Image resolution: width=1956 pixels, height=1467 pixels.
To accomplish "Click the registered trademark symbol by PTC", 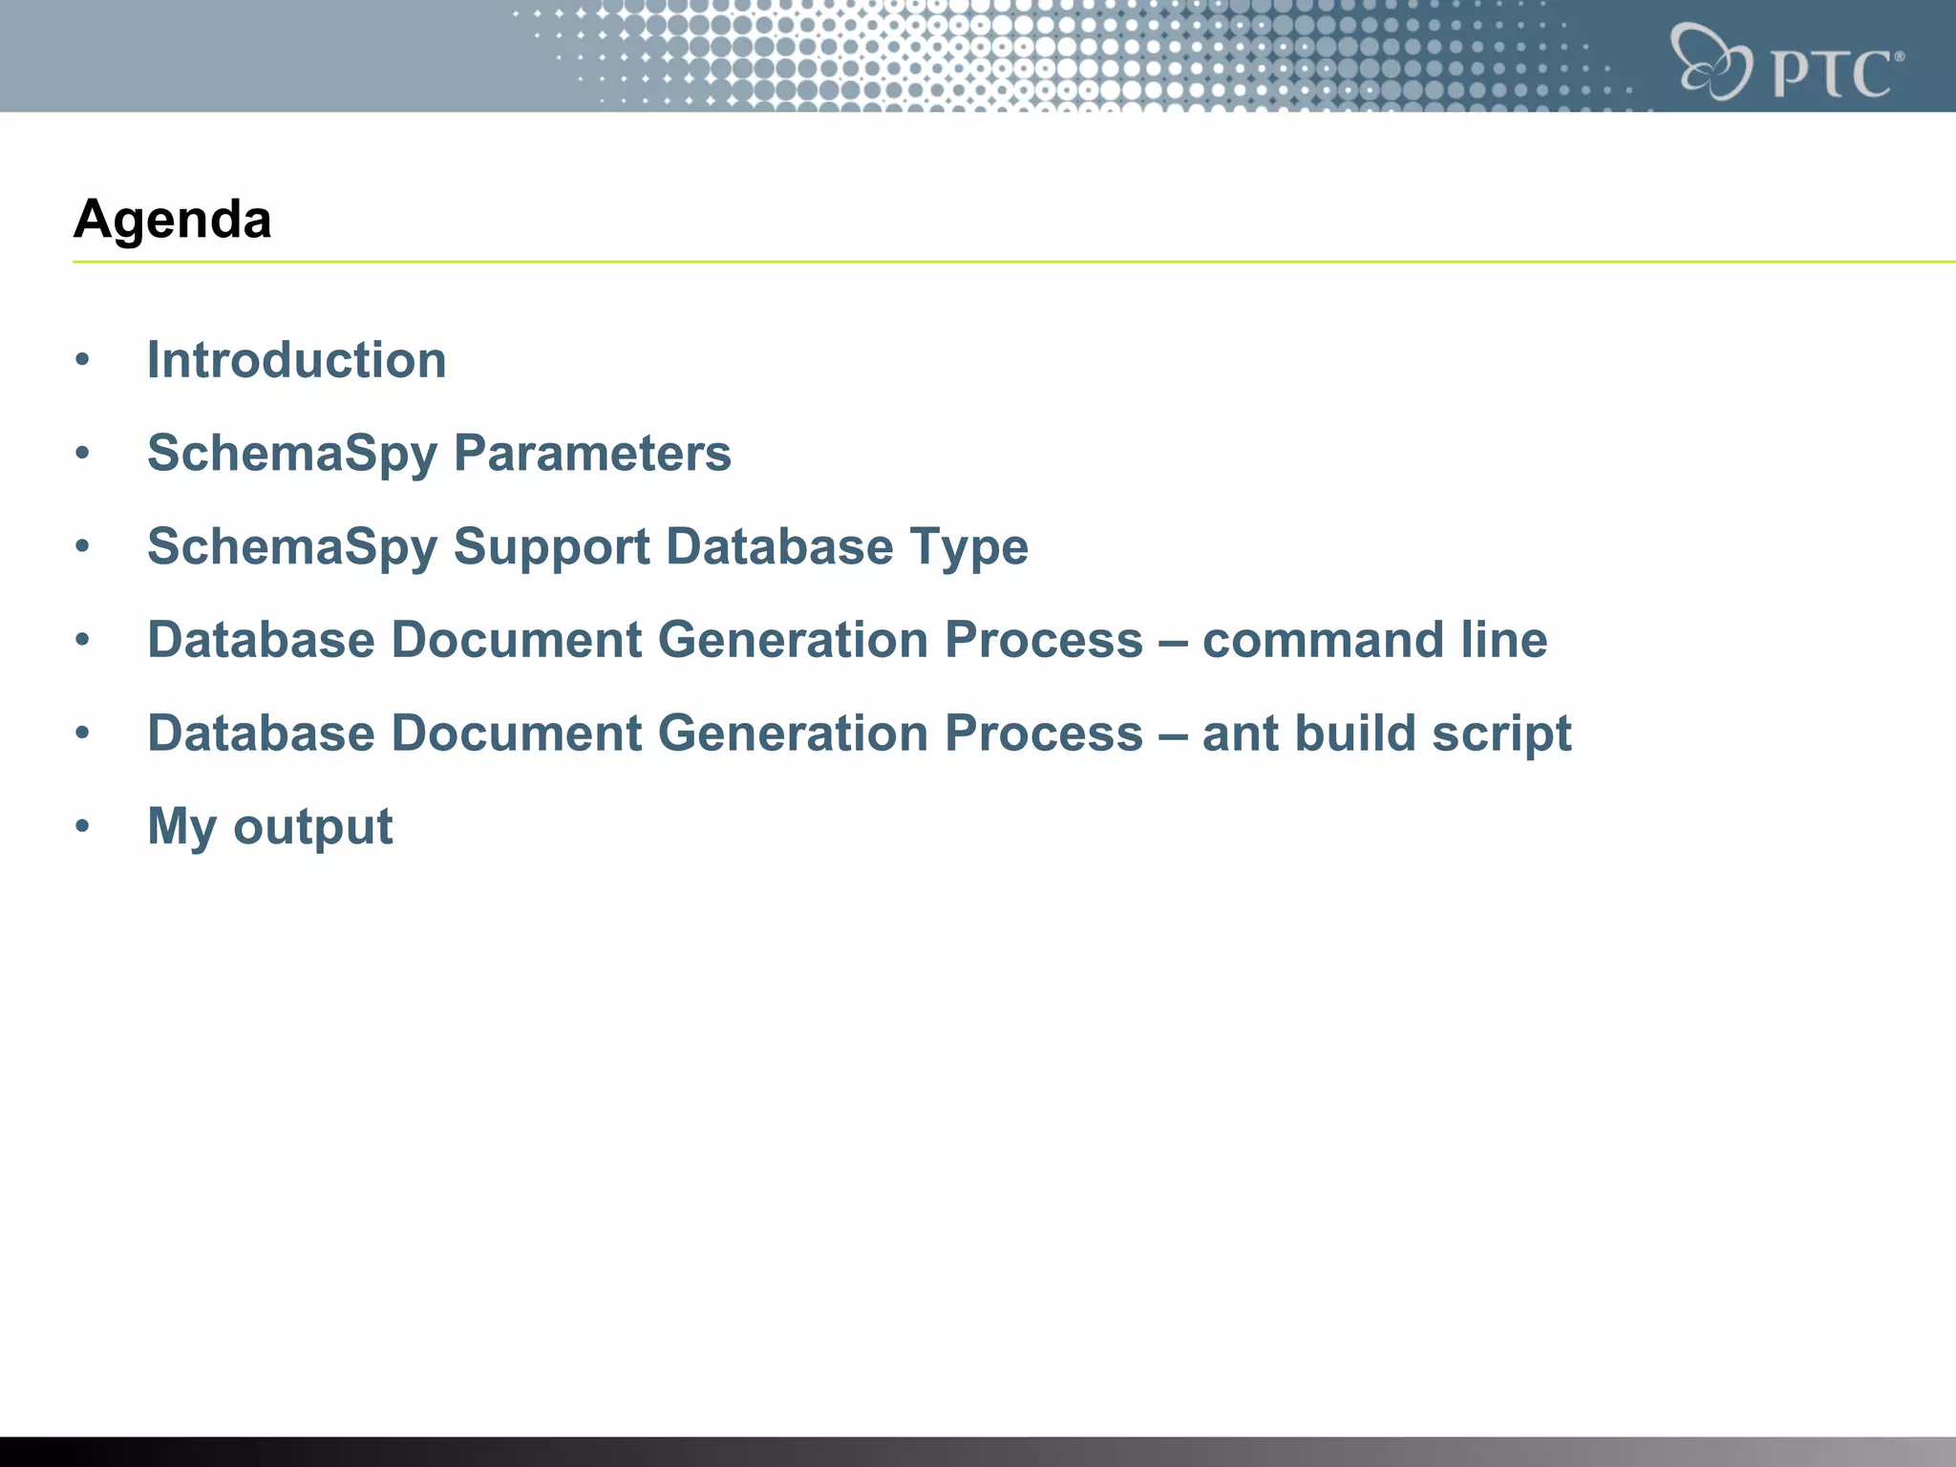I will tap(1899, 56).
